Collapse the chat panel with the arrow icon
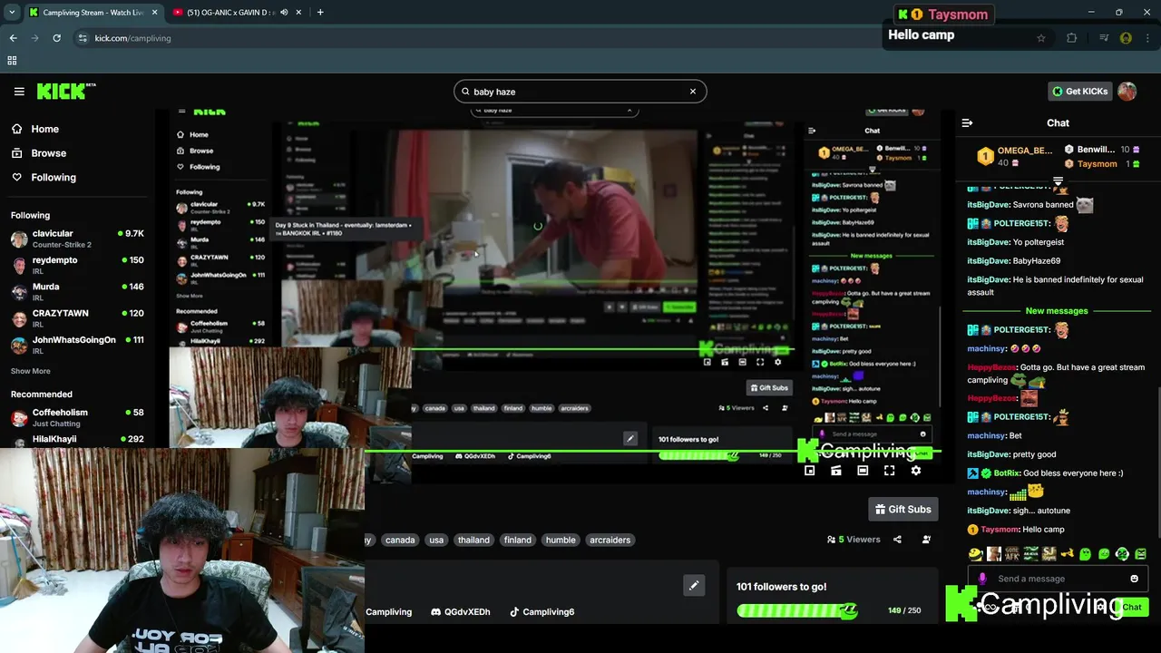The image size is (1161, 653). [x=967, y=122]
